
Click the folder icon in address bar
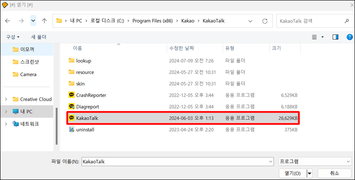[x=59, y=21]
